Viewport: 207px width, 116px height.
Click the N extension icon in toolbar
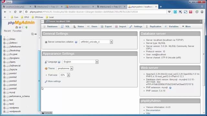[x=180, y=12]
